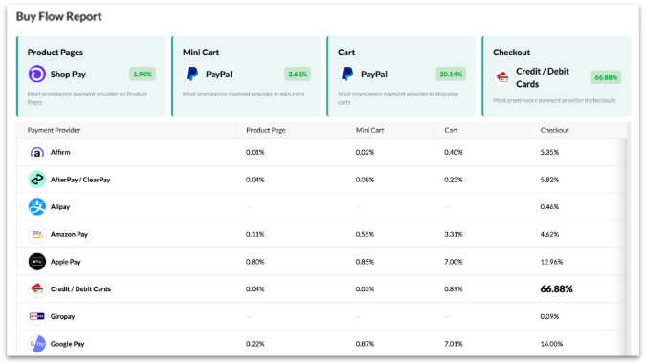Click the Google Pay provider icon
Image resolution: width=646 pixels, height=363 pixels.
coord(37,344)
